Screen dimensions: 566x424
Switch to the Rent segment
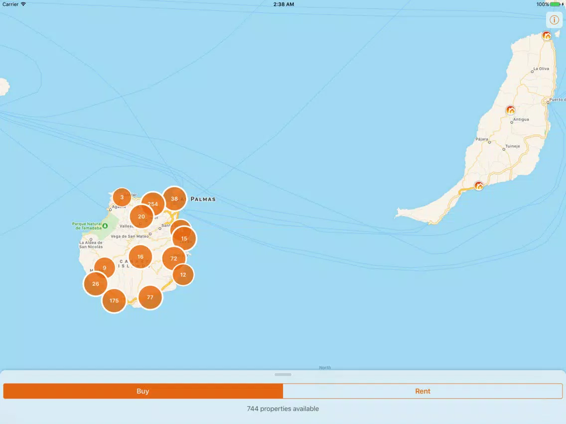(x=423, y=391)
